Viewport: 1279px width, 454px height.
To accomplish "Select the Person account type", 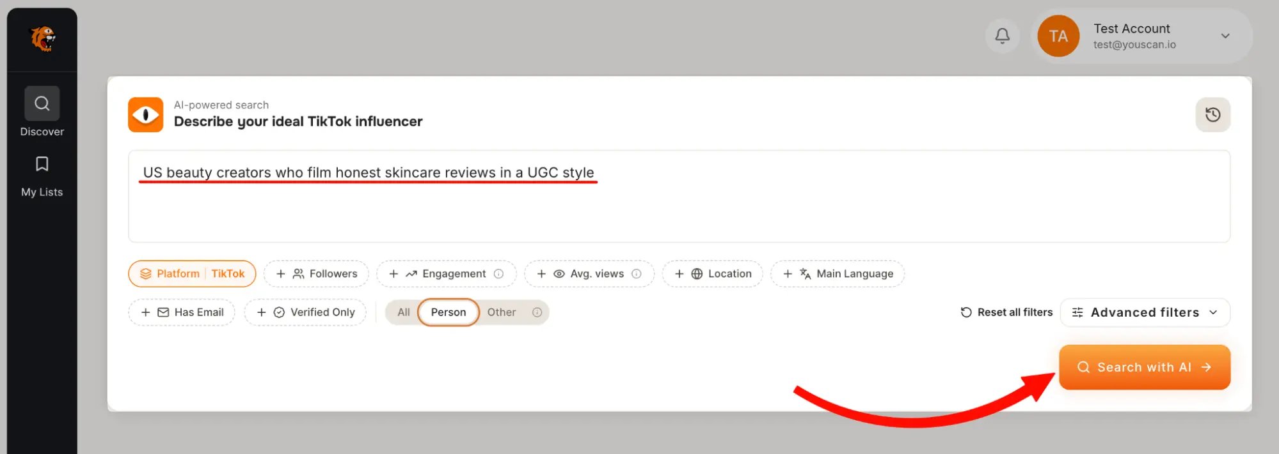I will [x=449, y=312].
